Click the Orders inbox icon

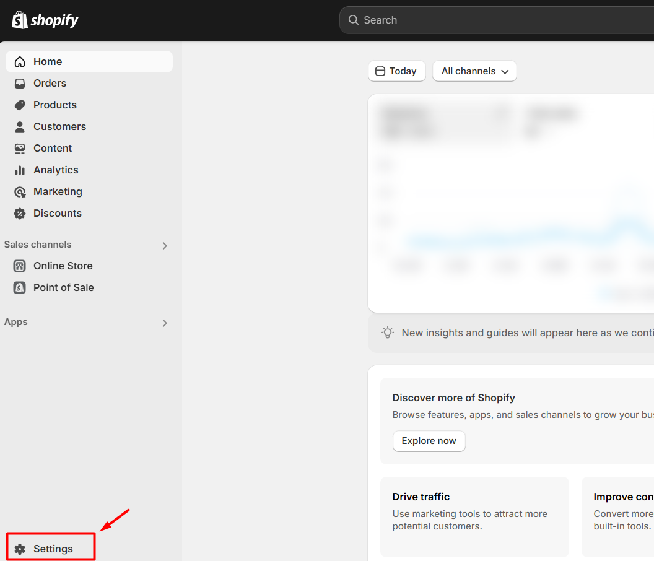(20, 84)
